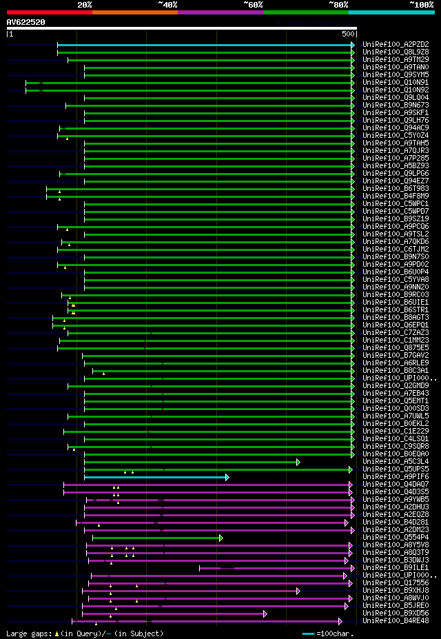441x639 pixels.
Task: Click the UniRef100_Q94EZ7 label
Action: coord(396,181)
